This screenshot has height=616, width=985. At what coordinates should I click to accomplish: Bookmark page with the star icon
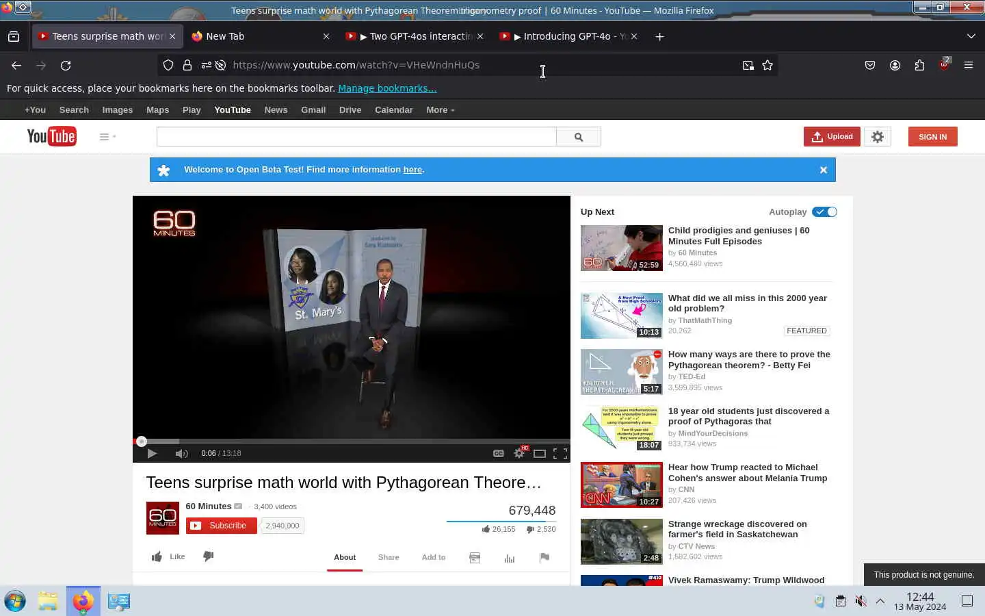767,65
